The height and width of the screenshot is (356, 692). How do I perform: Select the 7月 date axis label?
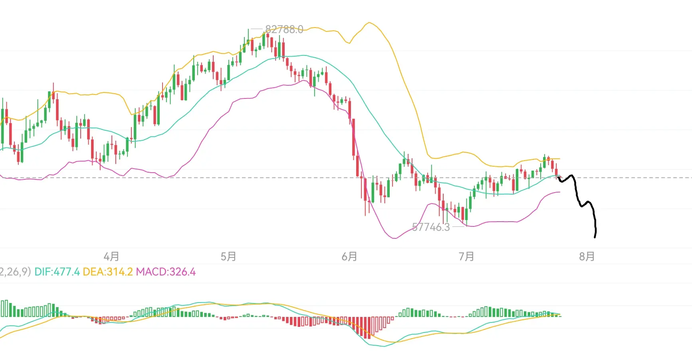[x=466, y=256]
